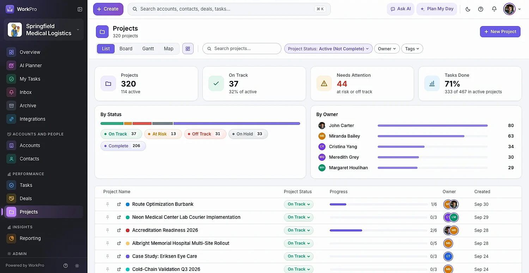Open Reporting under Insights

coord(44,238)
